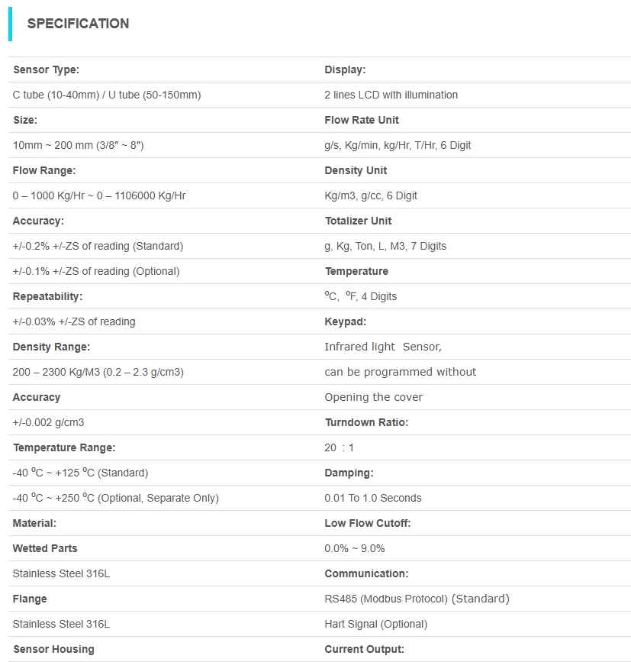Click the Turndown Ratio label
The image size is (631, 662).
tap(366, 422)
